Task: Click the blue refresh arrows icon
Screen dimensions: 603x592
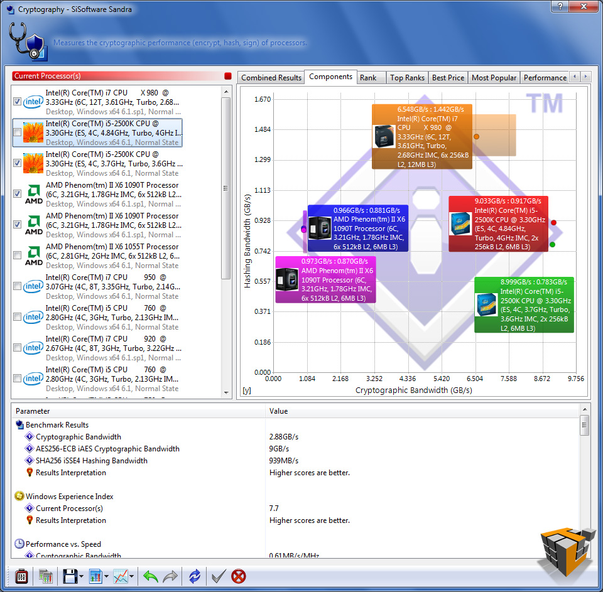Action: pos(195,576)
